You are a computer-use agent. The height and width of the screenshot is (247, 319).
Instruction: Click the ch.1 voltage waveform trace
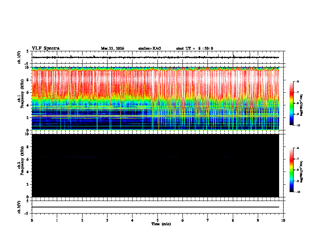pos(155,57)
